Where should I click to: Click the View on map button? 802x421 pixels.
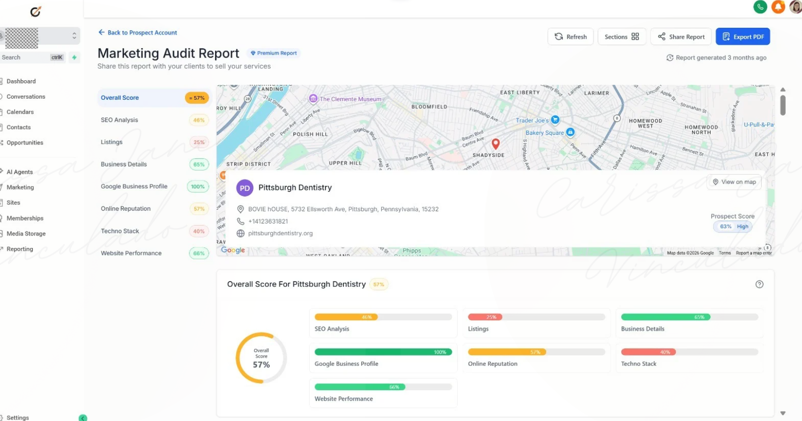734,182
